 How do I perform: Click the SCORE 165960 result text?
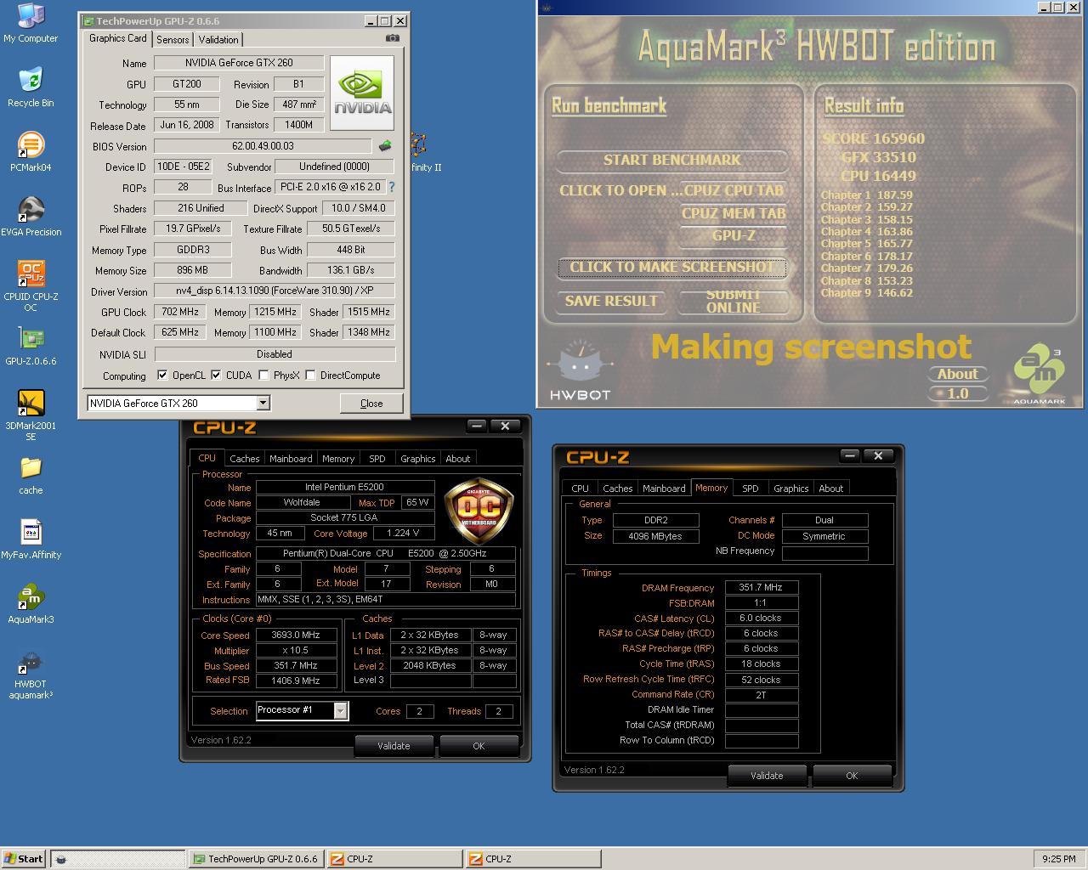coord(873,138)
